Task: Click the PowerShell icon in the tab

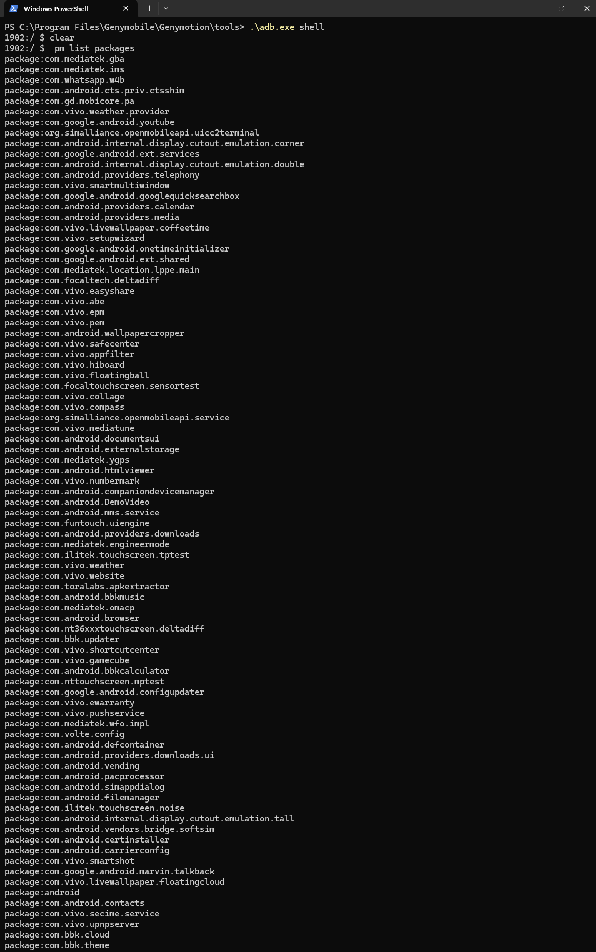Action: tap(14, 8)
